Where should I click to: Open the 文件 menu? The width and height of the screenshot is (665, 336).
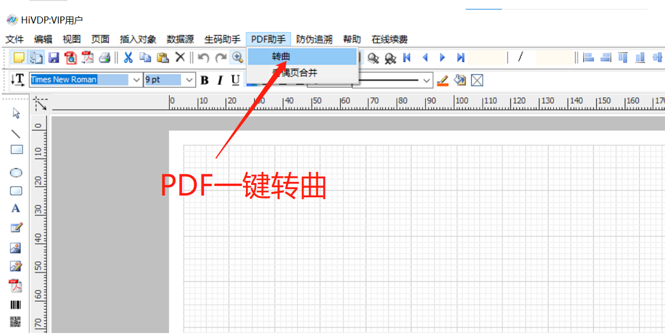15,40
